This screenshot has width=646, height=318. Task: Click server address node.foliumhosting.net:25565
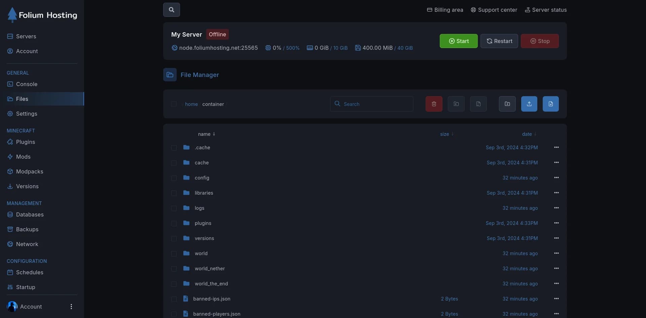pos(218,48)
